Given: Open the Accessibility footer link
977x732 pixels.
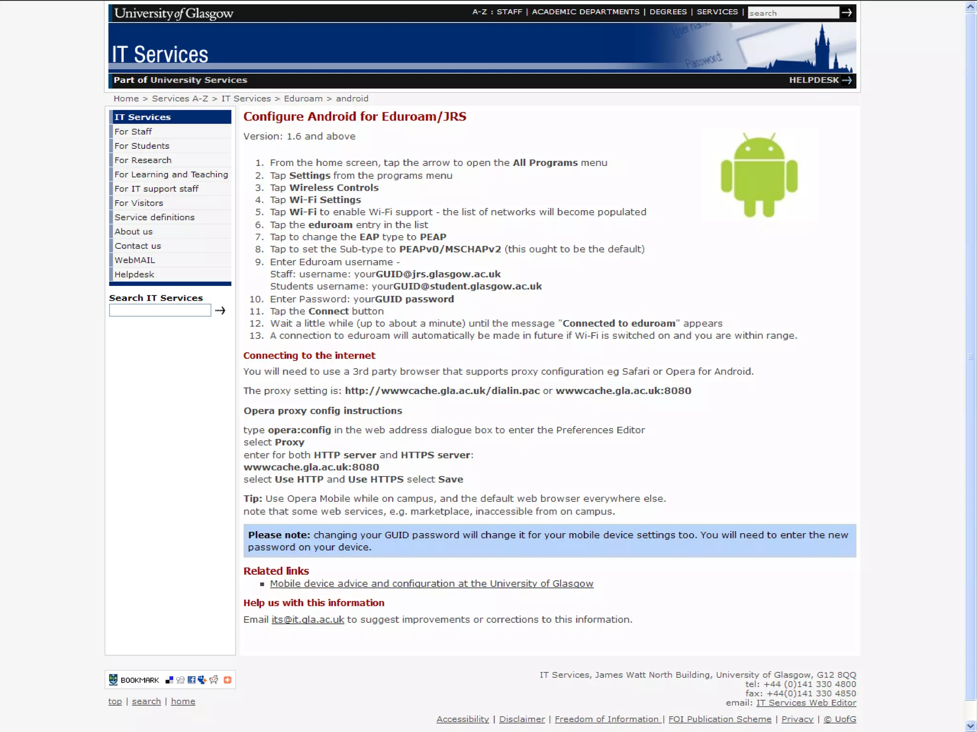Looking at the screenshot, I should [462, 719].
